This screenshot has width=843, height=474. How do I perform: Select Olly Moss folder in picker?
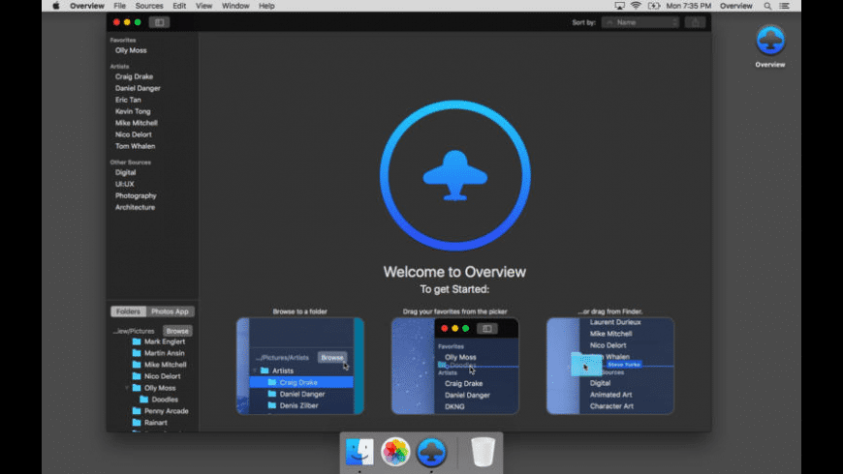pos(154,388)
